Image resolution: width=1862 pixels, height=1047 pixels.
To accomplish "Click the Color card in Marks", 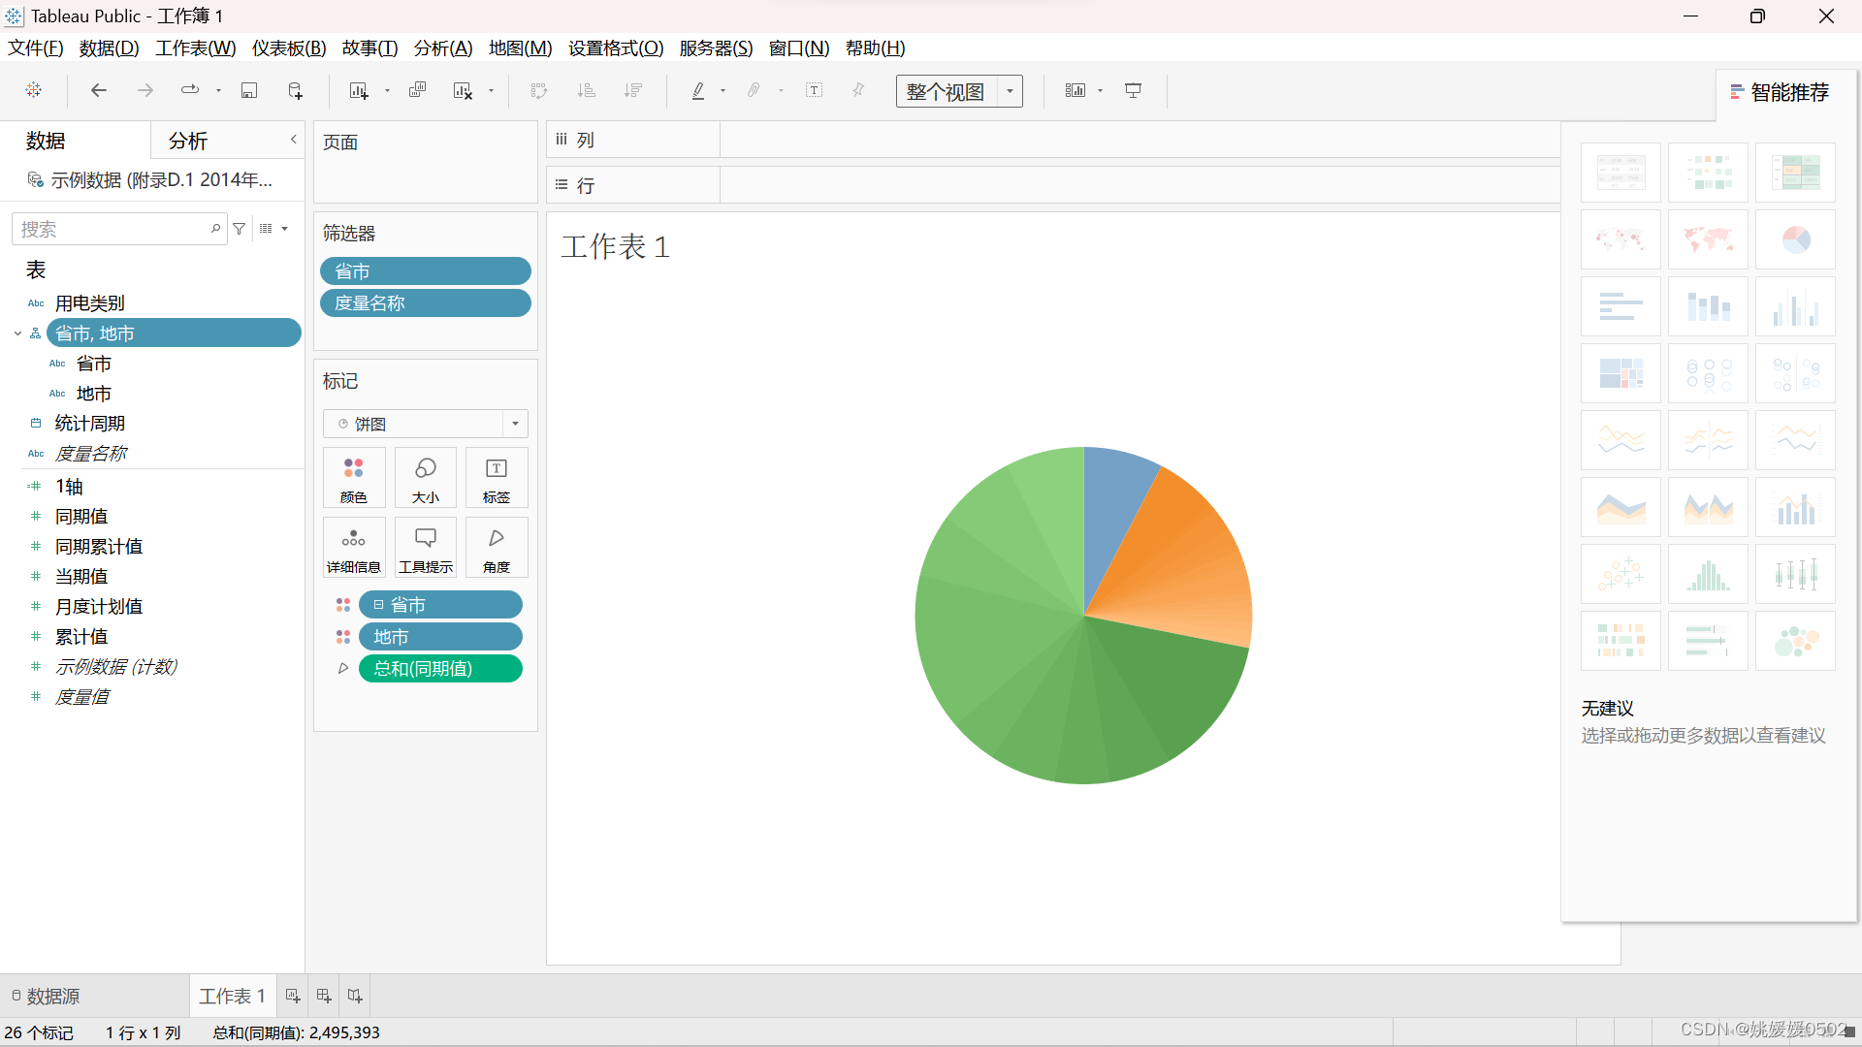I will pos(354,478).
